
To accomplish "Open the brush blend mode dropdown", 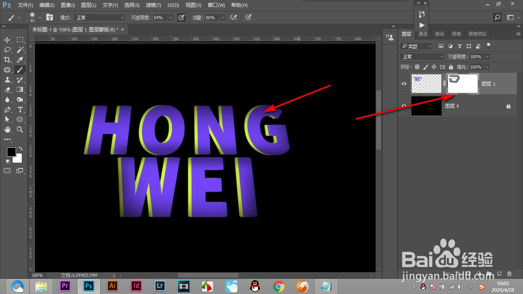I will 99,17.
